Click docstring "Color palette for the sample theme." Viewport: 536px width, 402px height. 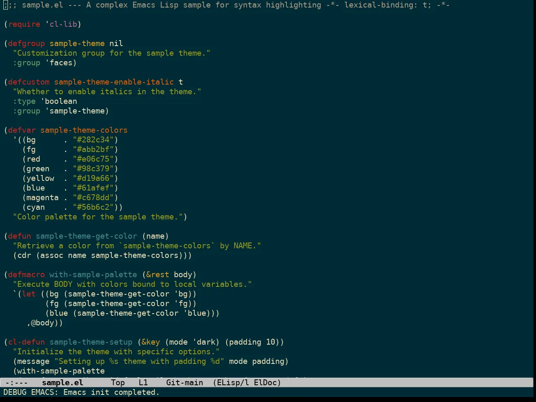coord(98,217)
